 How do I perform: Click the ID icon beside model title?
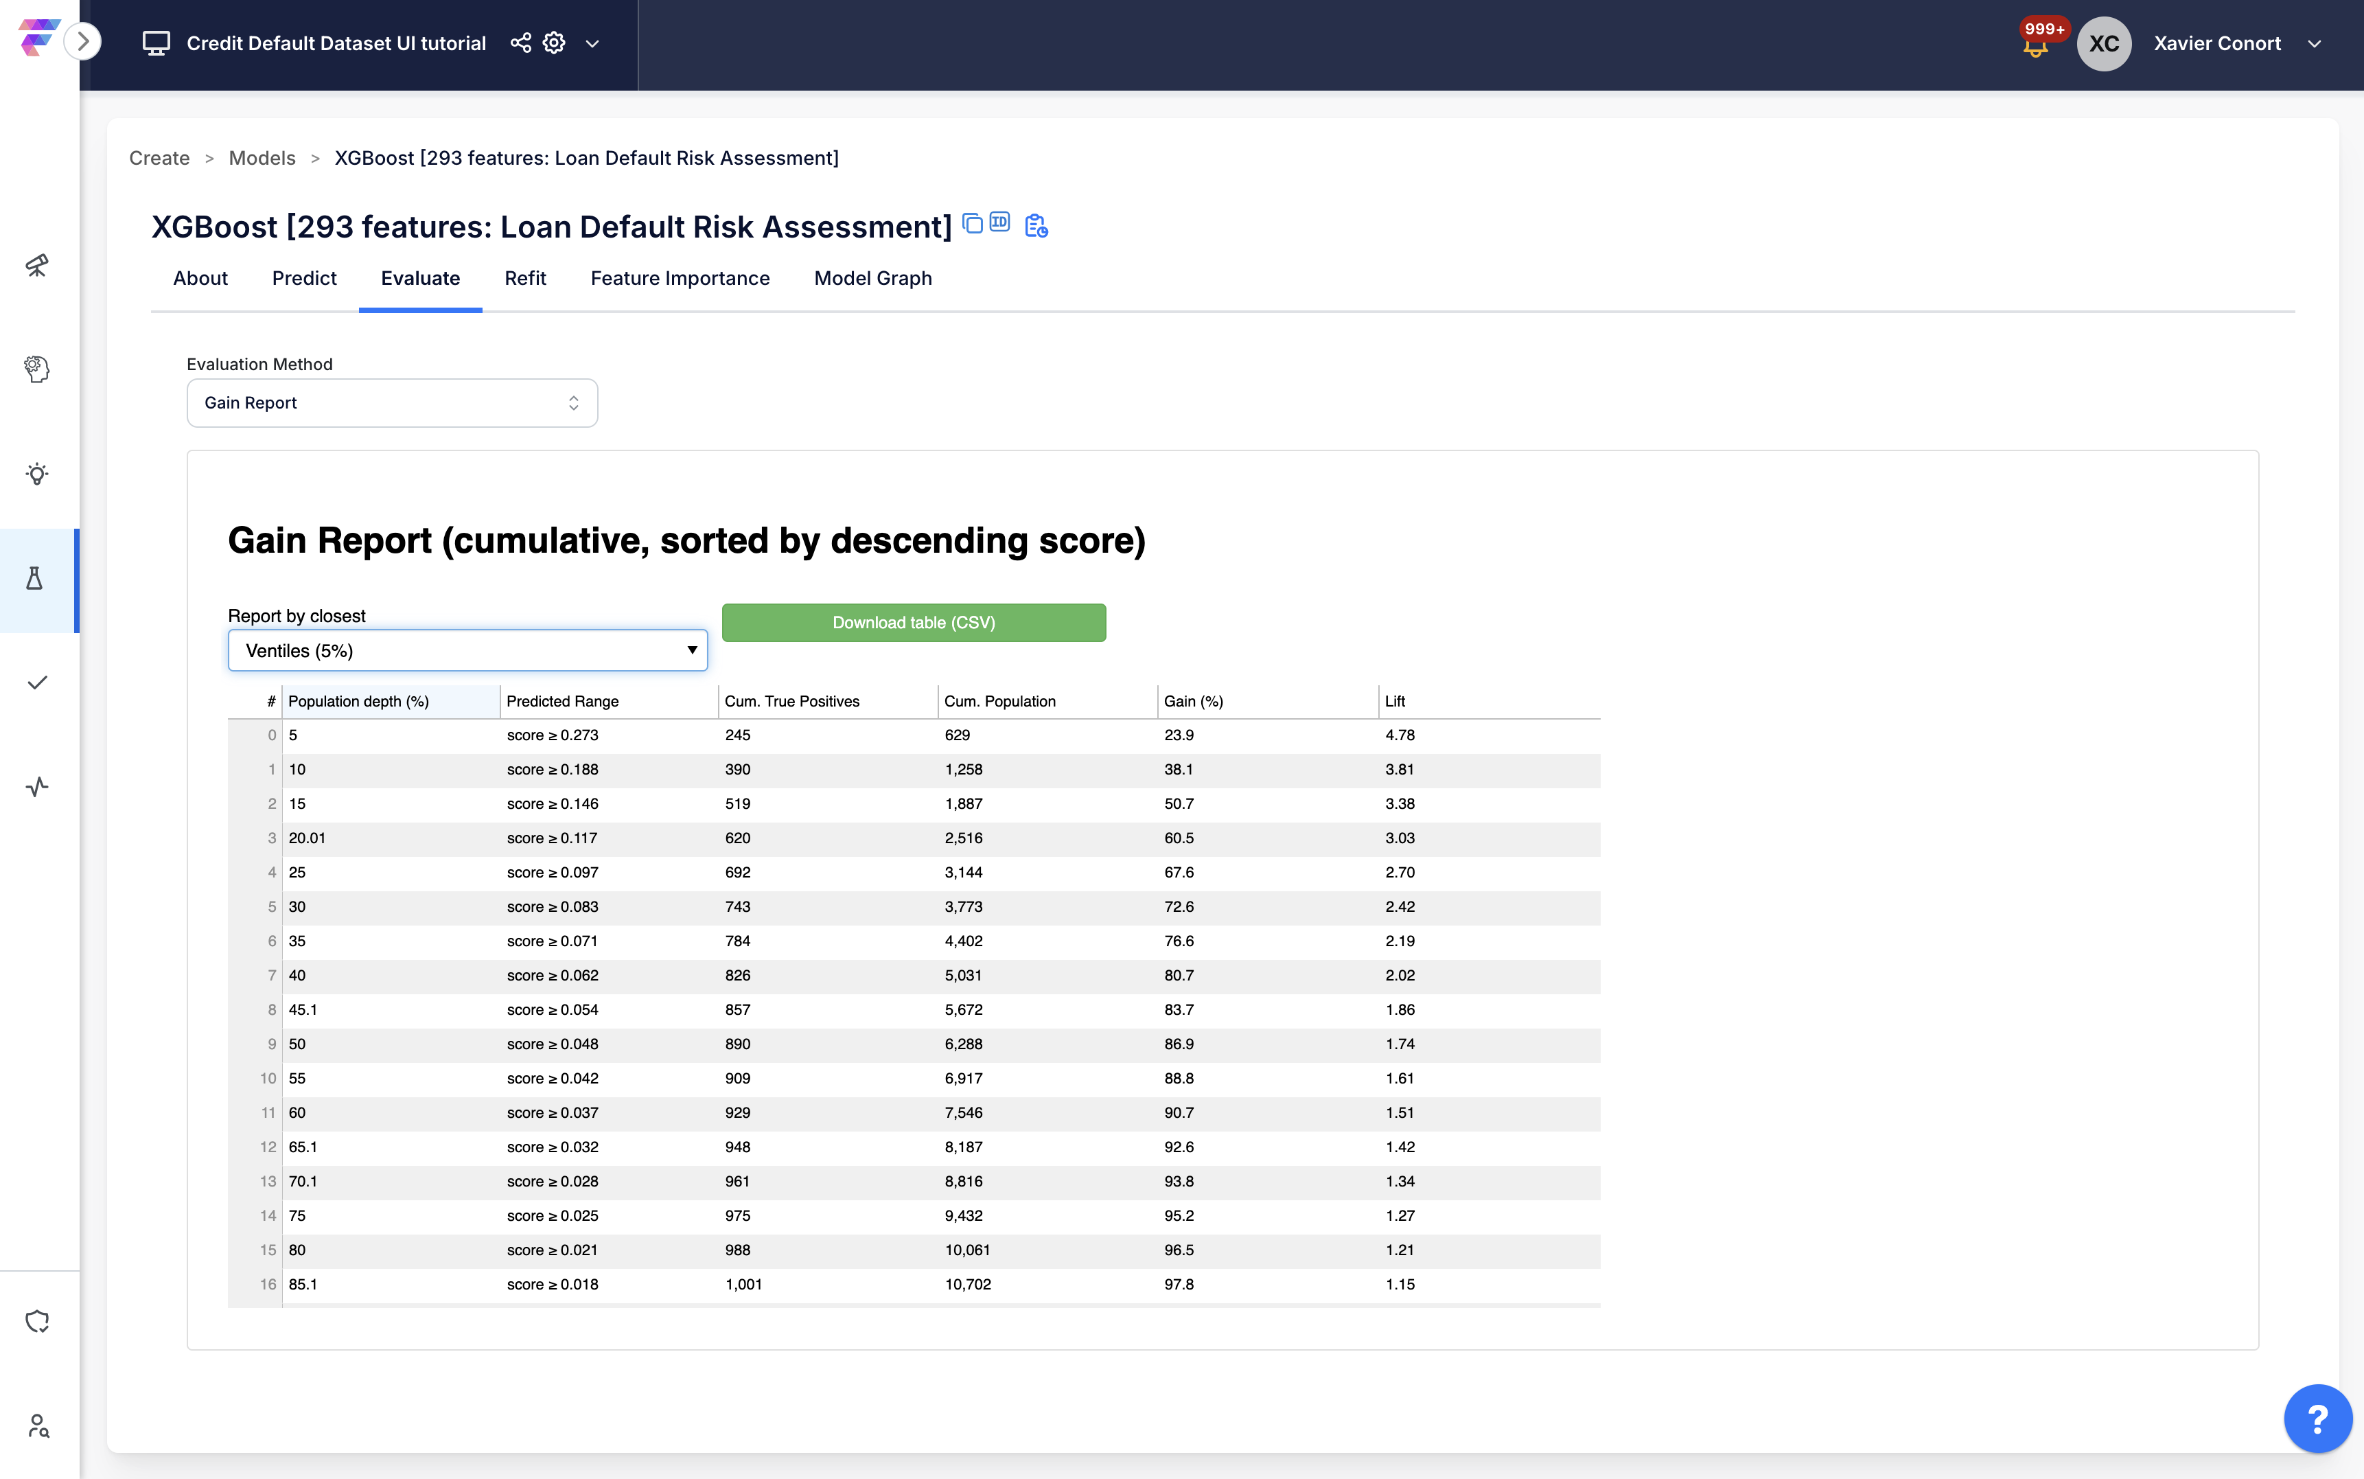999,222
